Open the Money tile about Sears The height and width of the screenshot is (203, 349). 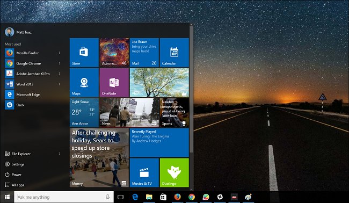(x=99, y=157)
